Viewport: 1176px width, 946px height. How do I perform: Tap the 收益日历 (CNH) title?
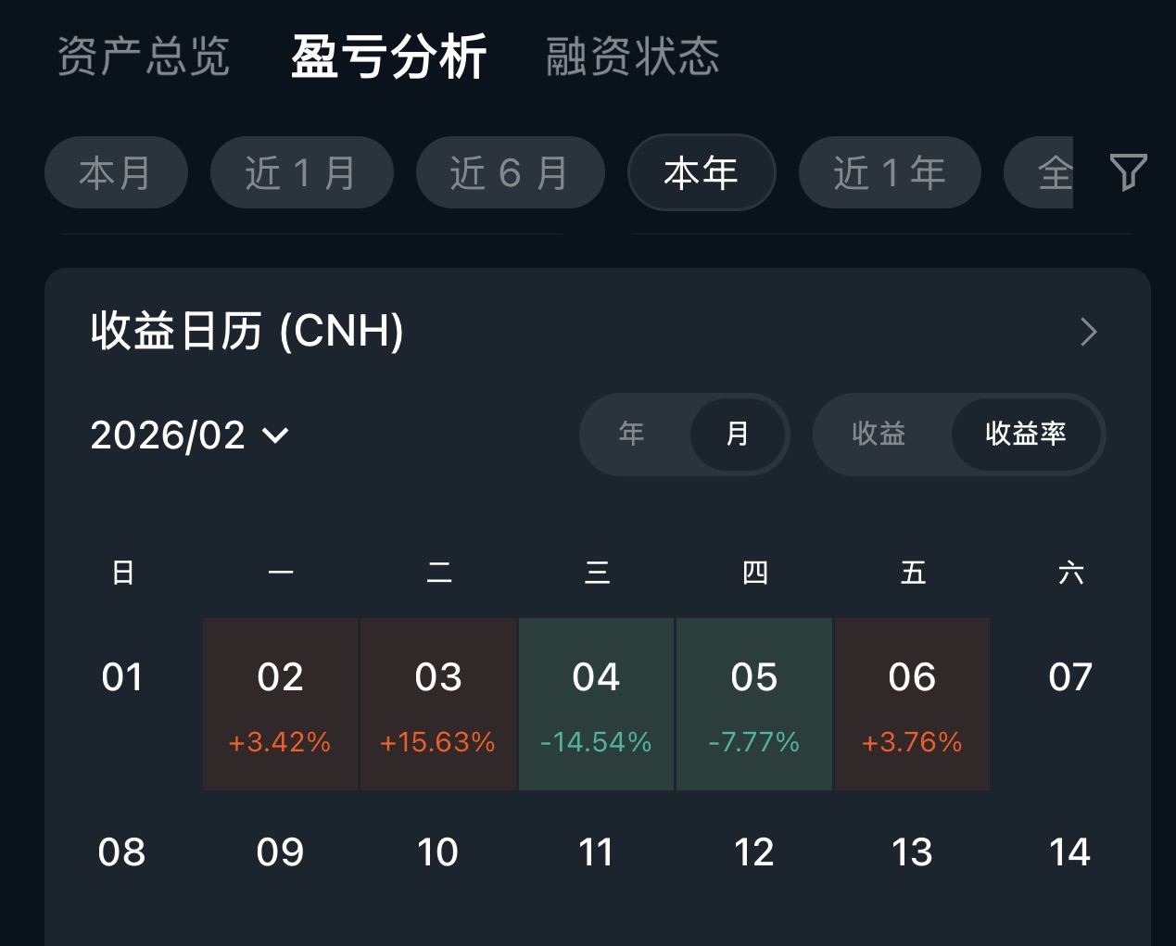(247, 332)
